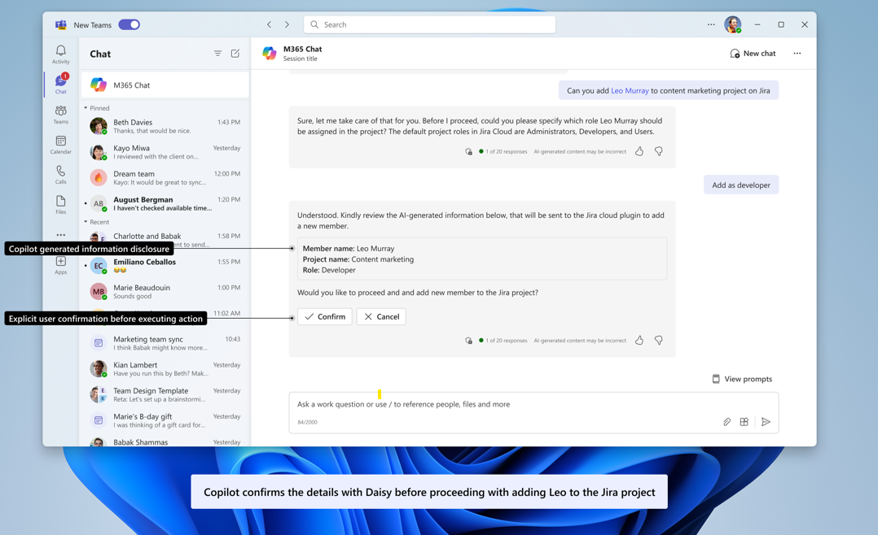
Task: Open chat with Babak Shammas
Action: tap(165, 441)
